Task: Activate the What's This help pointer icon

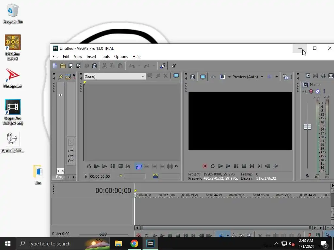Action: (x=174, y=66)
